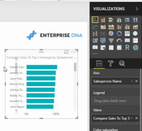
Task: Pick line and clustered column chart visual
Action: tap(127, 27)
